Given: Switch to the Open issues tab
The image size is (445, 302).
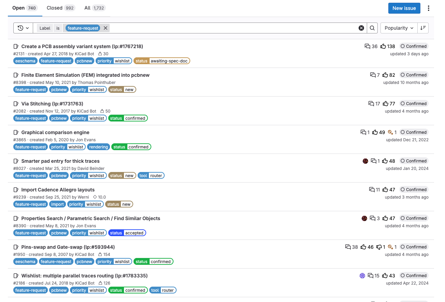Looking at the screenshot, I should [25, 8].
